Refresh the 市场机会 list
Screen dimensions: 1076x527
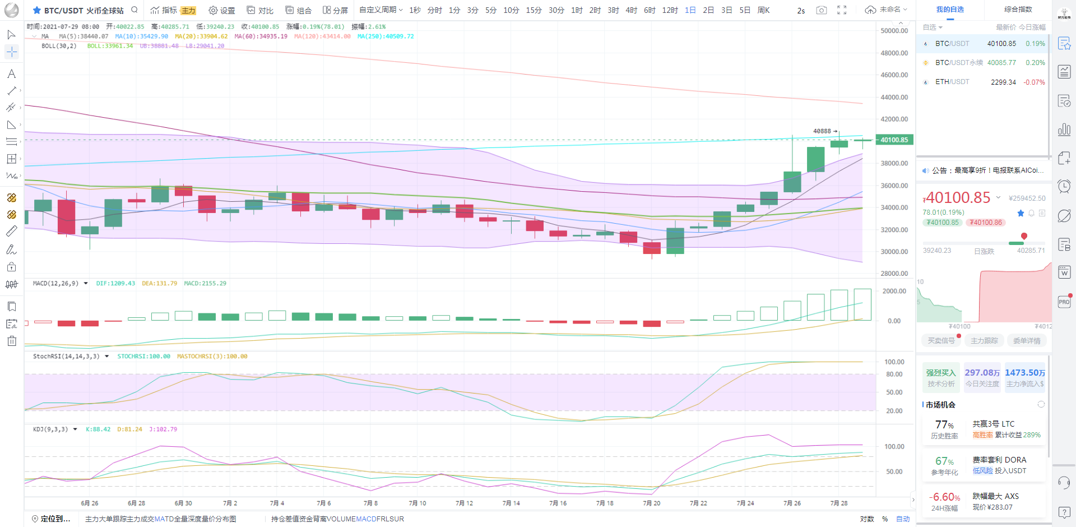tap(1041, 404)
